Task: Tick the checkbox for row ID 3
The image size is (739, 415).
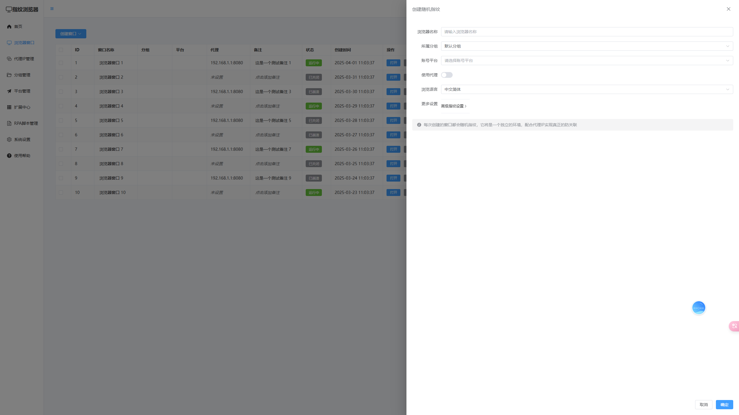Action: [x=61, y=92]
